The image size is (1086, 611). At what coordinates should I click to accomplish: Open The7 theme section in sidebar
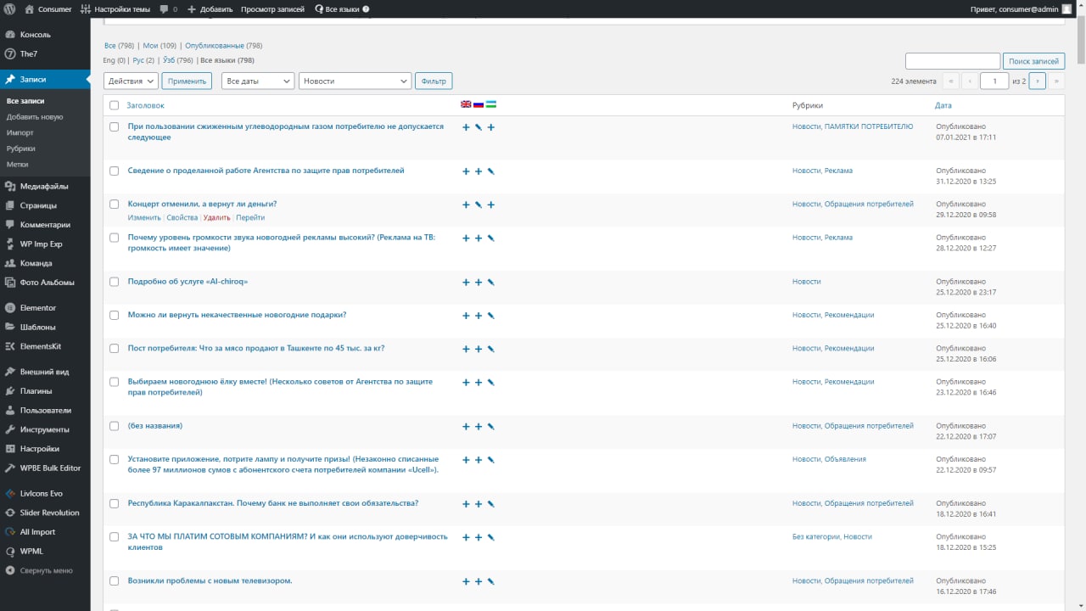tap(45, 53)
